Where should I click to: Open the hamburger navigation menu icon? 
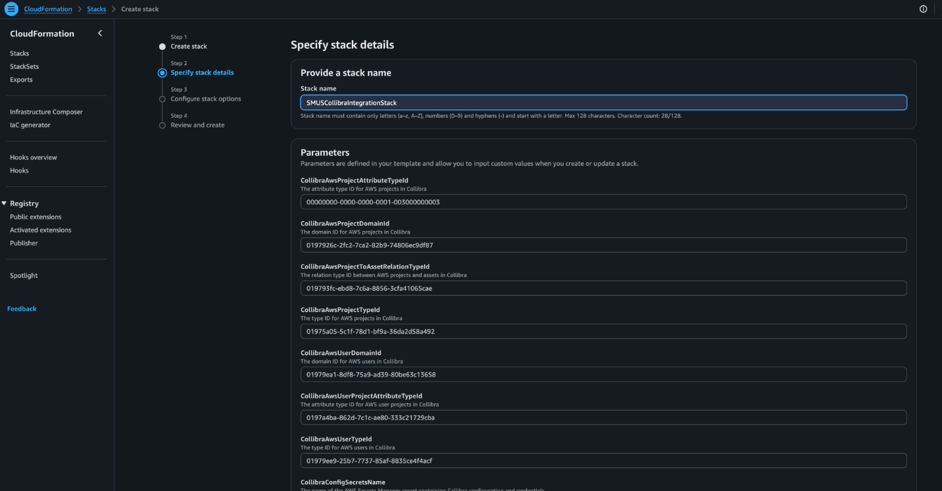11,9
